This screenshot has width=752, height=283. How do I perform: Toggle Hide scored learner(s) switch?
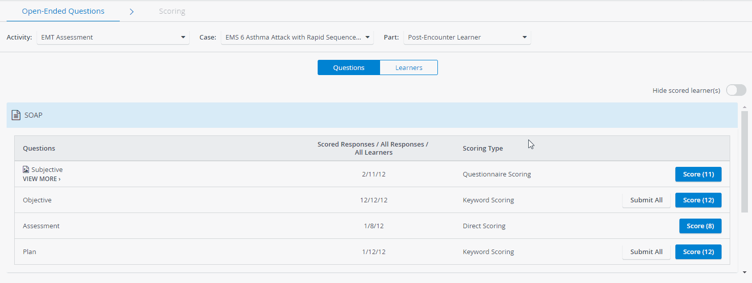736,90
